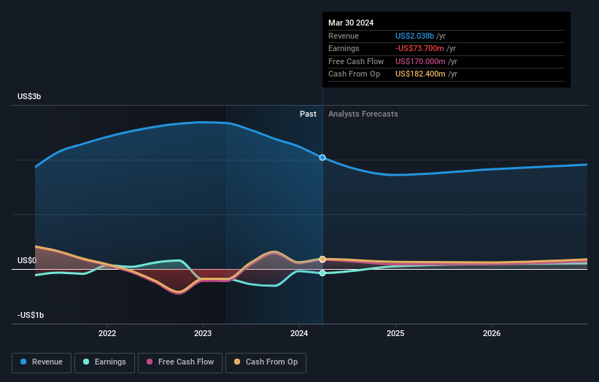This screenshot has width=599, height=382.
Task: Click the 2025 x-axis label
Action: pyautogui.click(x=395, y=333)
